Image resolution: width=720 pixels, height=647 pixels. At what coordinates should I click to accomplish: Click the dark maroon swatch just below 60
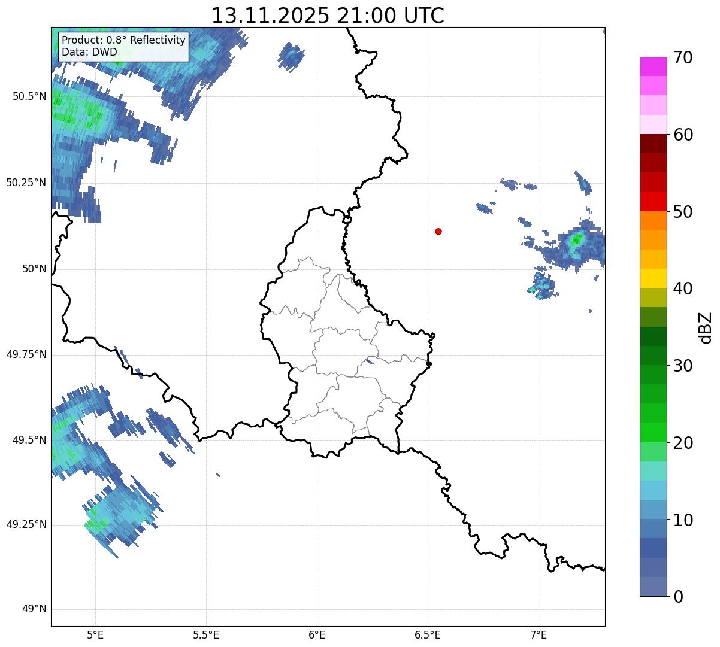tap(653, 144)
